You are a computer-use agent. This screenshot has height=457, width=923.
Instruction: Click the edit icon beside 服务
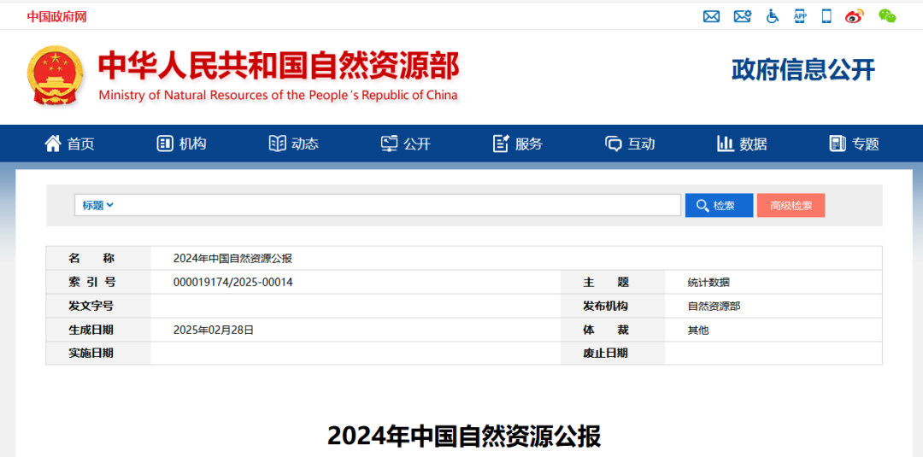point(501,143)
